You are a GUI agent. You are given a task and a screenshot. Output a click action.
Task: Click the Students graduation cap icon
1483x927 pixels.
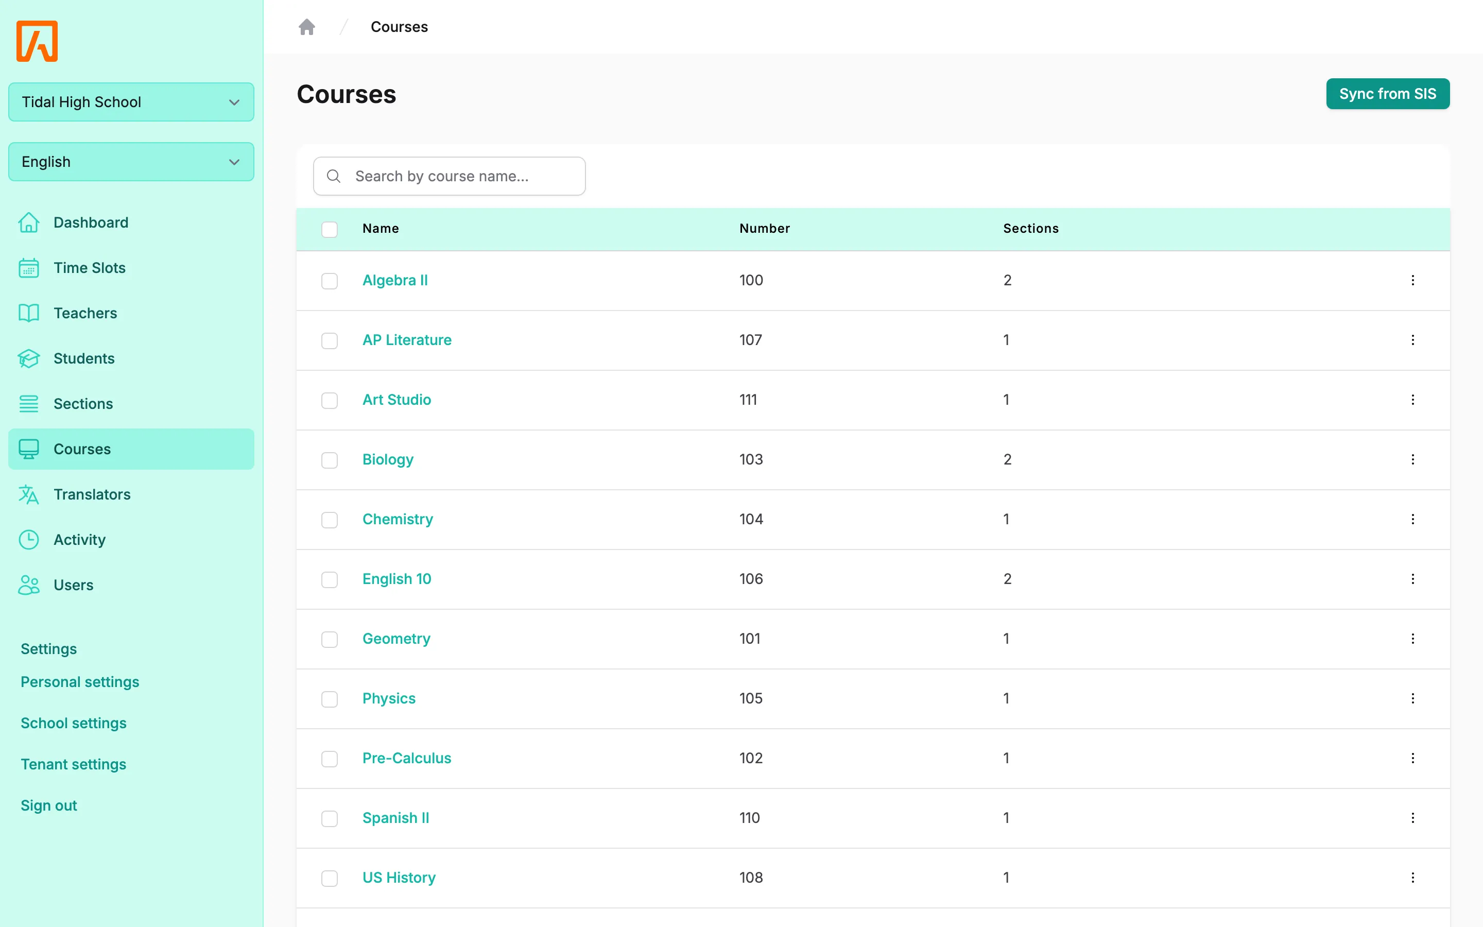[29, 358]
